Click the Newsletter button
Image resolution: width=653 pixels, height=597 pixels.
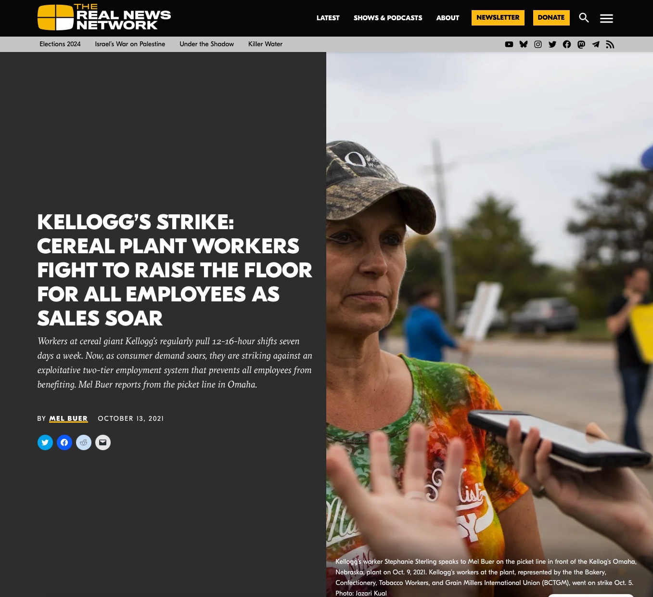click(x=498, y=18)
